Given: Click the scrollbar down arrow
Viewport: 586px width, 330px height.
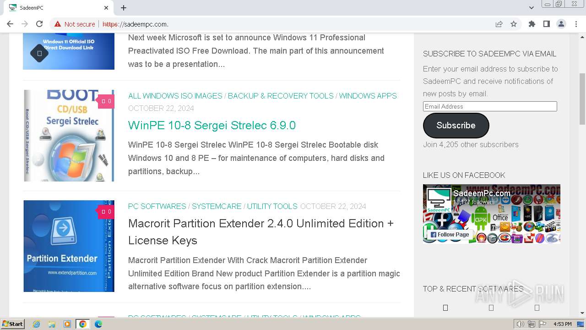Looking at the screenshot, I should 582,313.
